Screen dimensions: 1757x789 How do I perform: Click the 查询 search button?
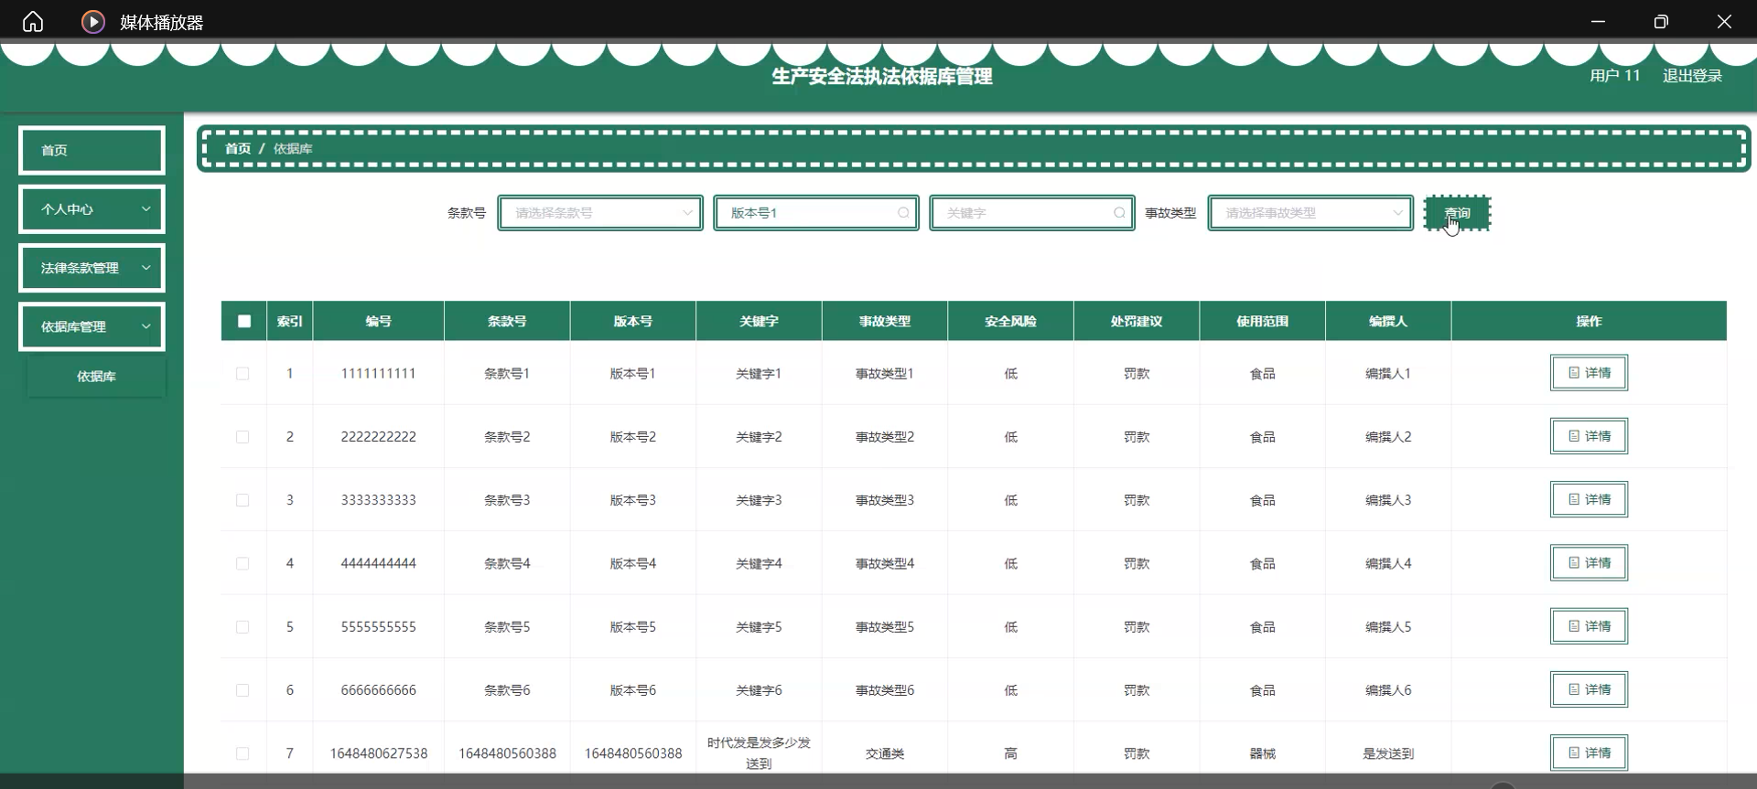click(x=1458, y=213)
